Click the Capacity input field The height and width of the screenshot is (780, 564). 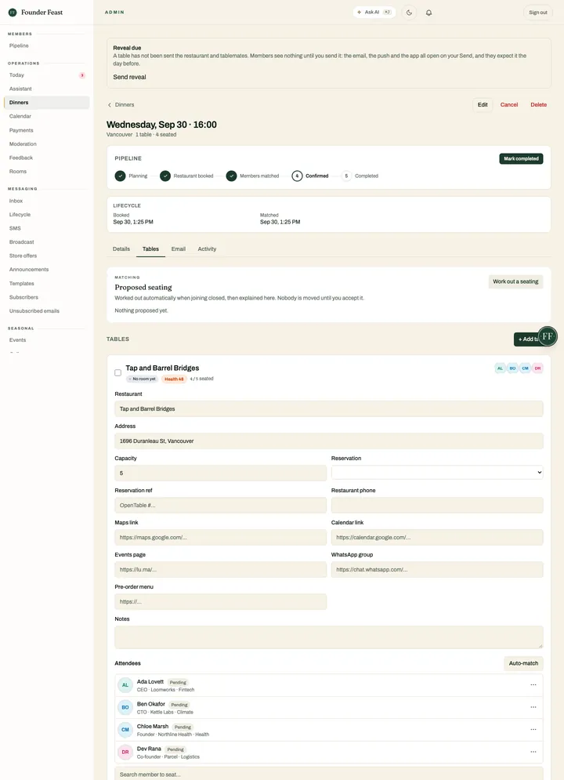point(221,473)
